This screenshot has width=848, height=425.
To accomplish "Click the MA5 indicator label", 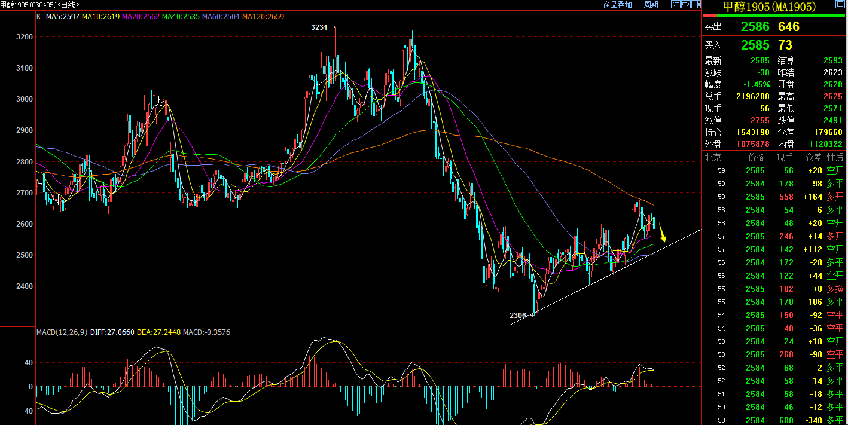I will (x=62, y=17).
